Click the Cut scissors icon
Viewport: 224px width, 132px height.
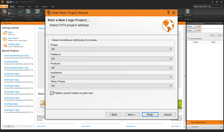coord(9,10)
